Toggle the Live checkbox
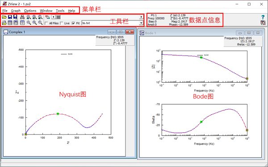 point(62,23)
